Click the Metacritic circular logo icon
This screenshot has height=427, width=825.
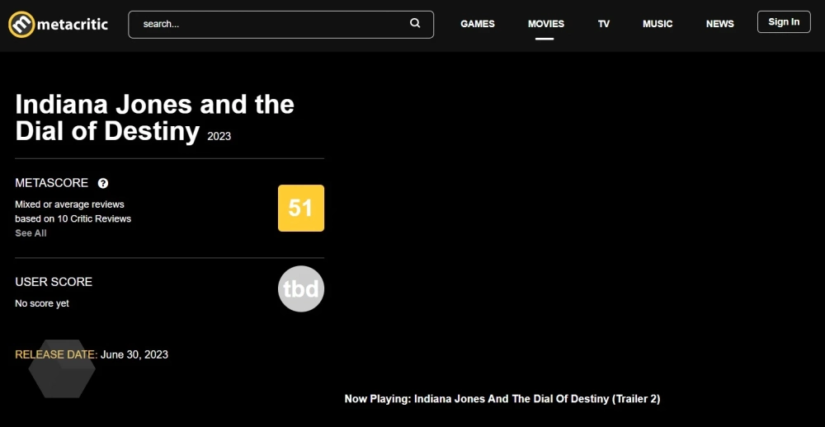pyautogui.click(x=21, y=25)
